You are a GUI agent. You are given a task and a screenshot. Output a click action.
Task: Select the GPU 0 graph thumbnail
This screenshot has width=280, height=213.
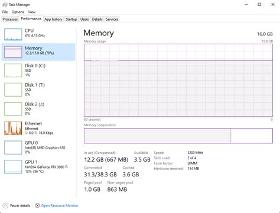[13, 148]
